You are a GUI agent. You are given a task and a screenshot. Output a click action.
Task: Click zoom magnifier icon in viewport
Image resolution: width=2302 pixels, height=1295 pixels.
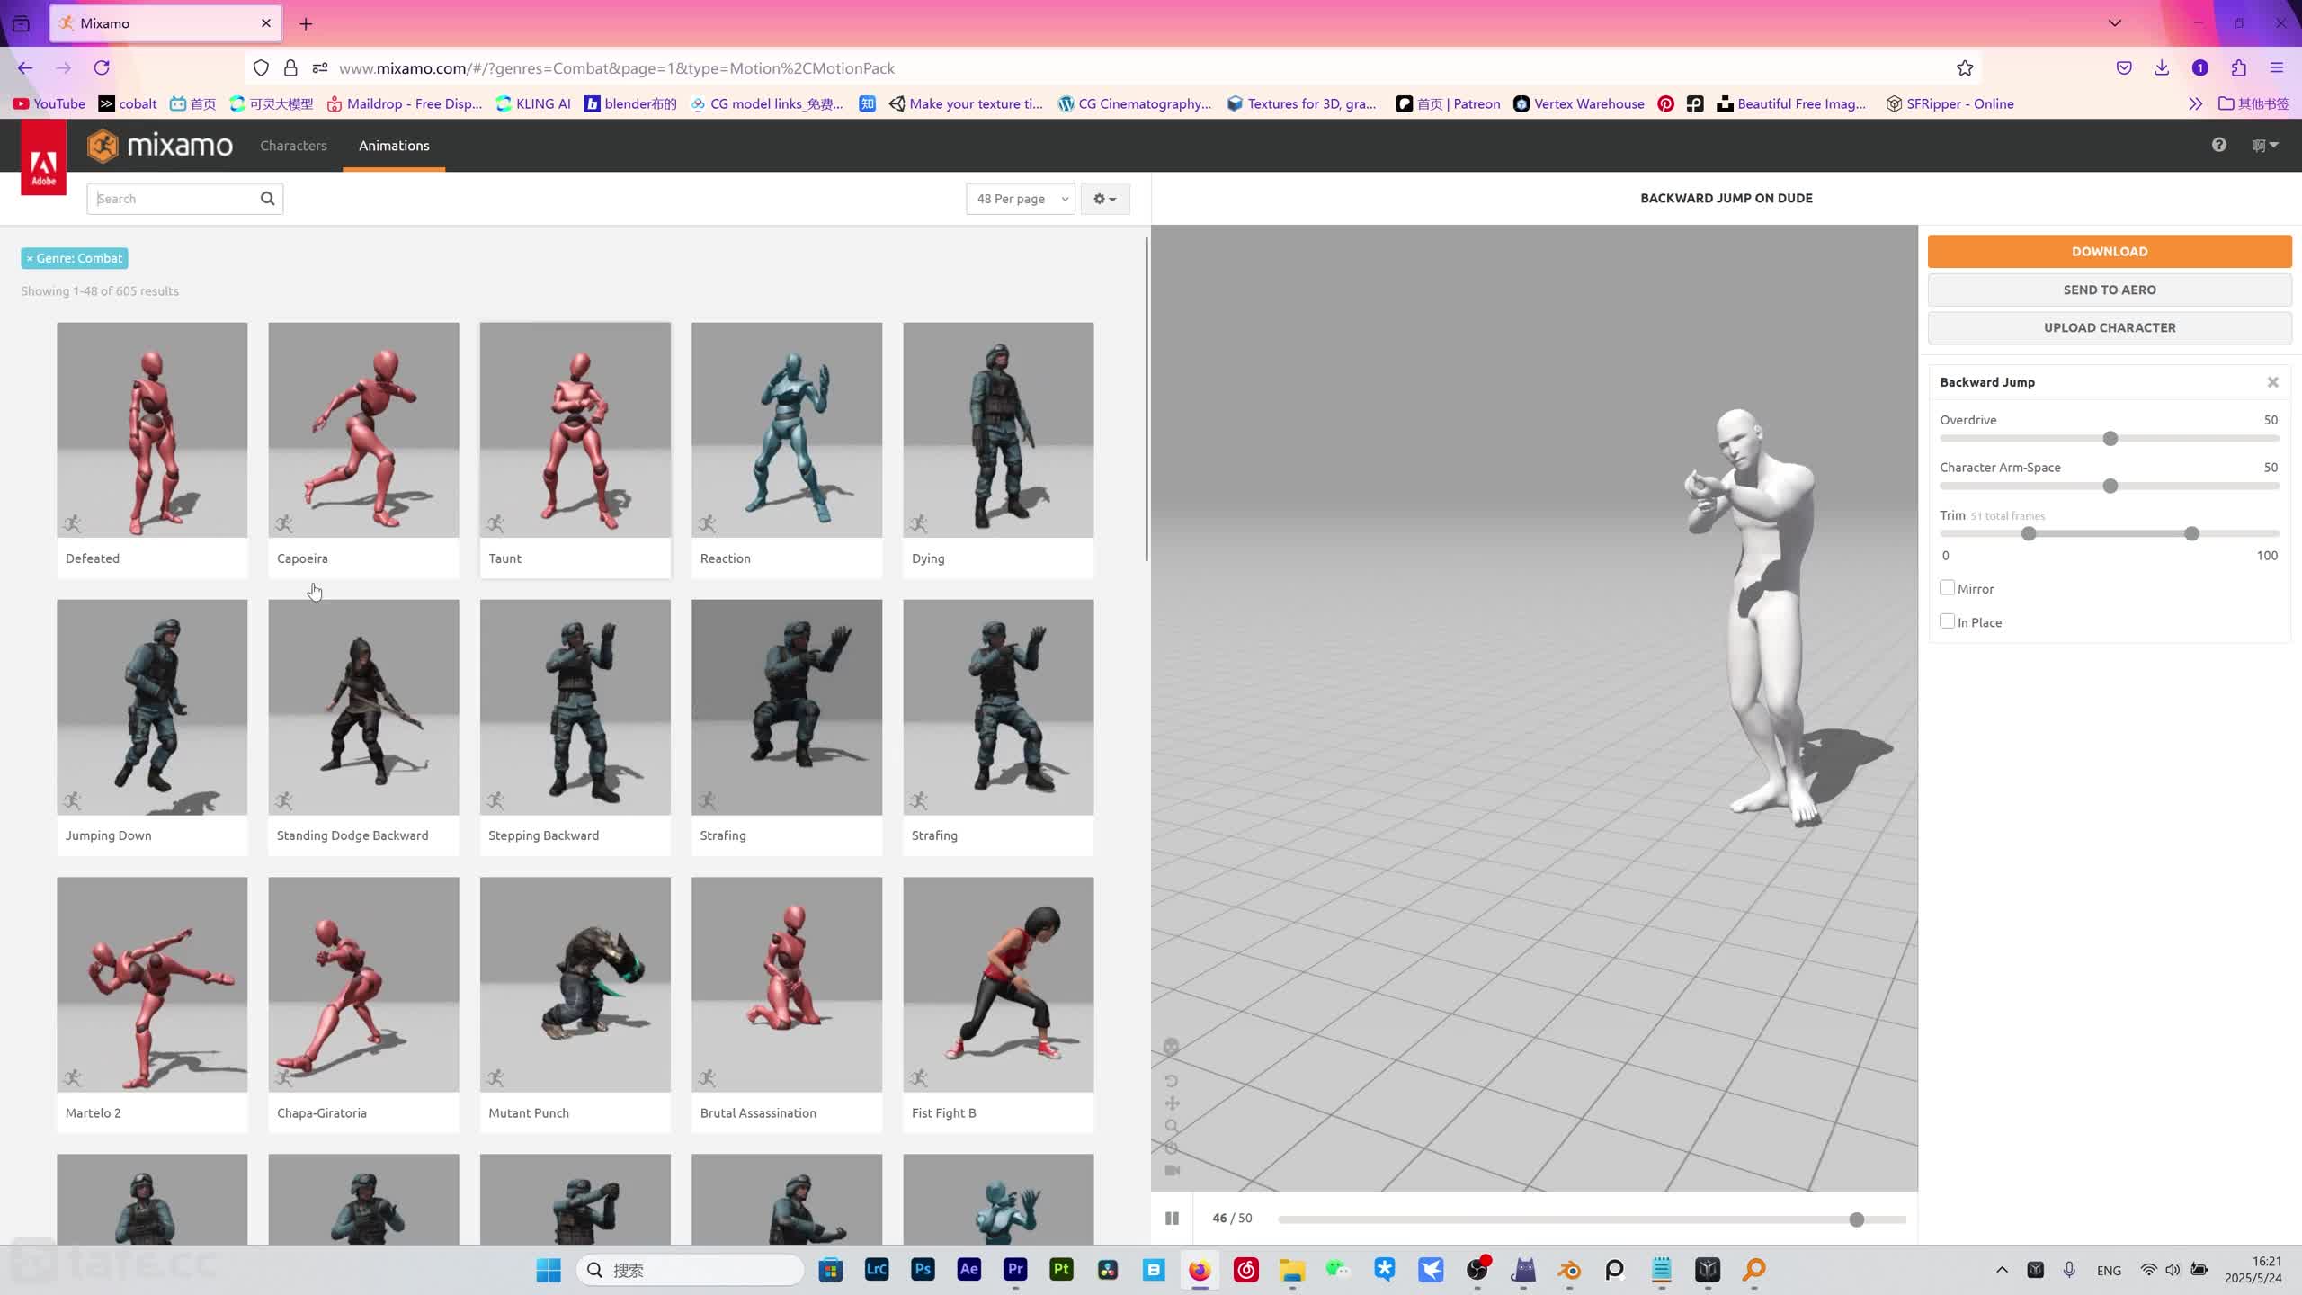(x=1172, y=1126)
